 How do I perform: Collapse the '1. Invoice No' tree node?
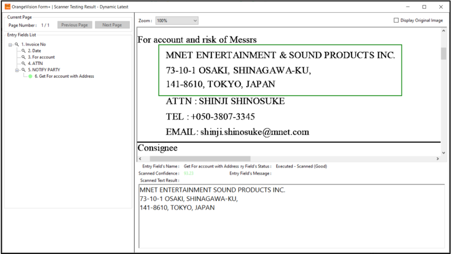click(x=10, y=44)
